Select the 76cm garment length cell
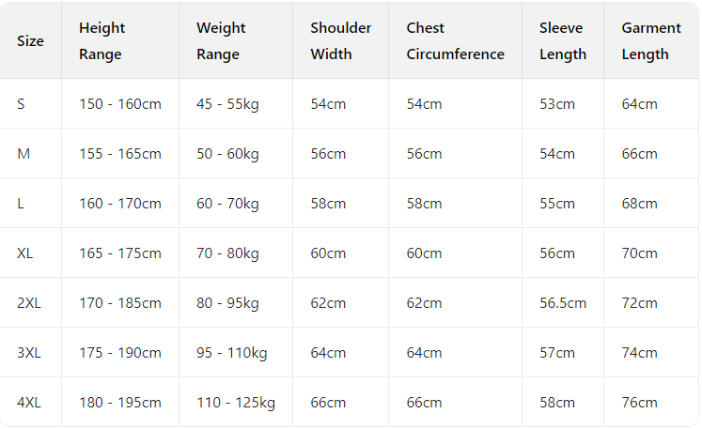 tap(640, 403)
